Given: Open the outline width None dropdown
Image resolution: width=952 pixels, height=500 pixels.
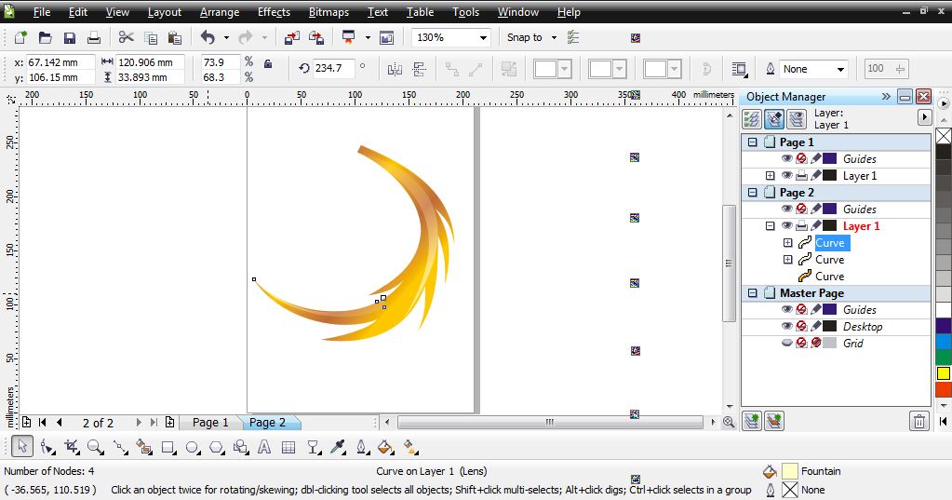Looking at the screenshot, I should 840,69.
